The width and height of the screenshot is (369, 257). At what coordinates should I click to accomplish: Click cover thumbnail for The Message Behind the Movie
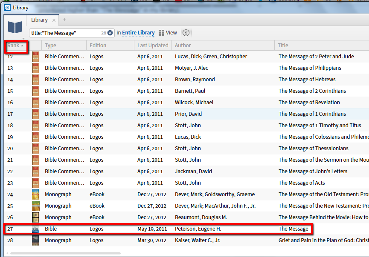tap(35, 217)
